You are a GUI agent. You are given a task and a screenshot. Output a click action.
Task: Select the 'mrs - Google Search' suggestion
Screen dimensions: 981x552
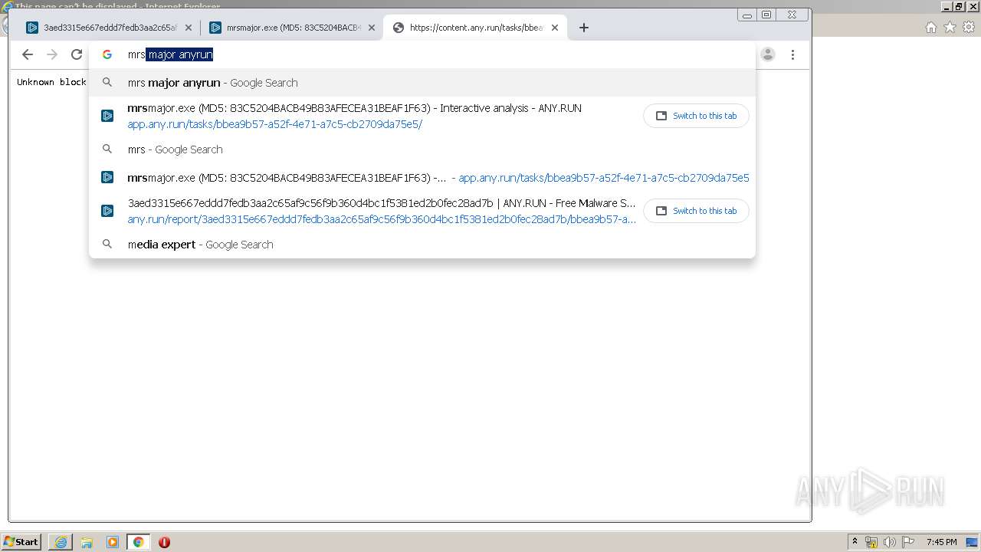coord(422,149)
